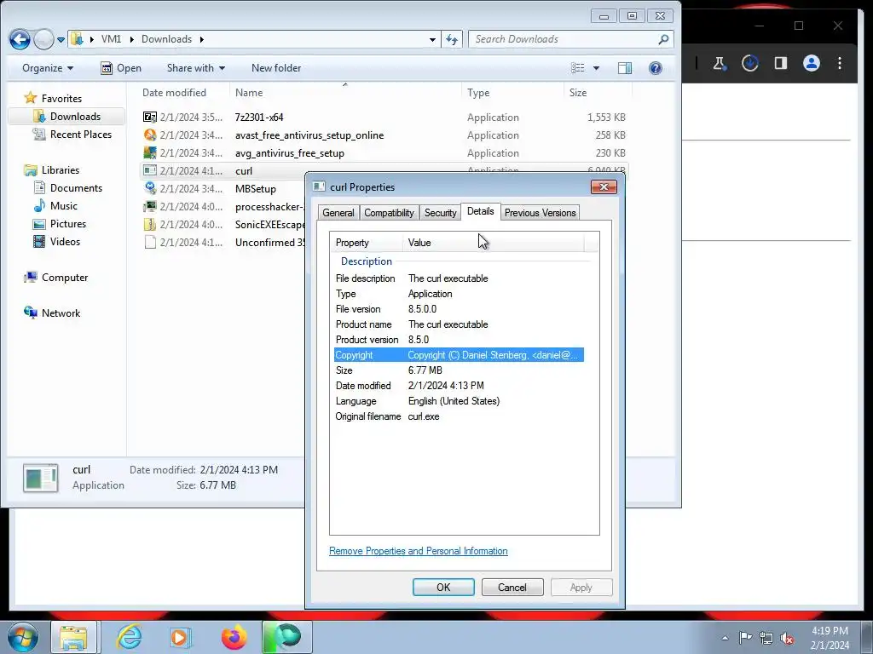873x654 pixels.
Task: Select the File version property row
Action: [459, 308]
